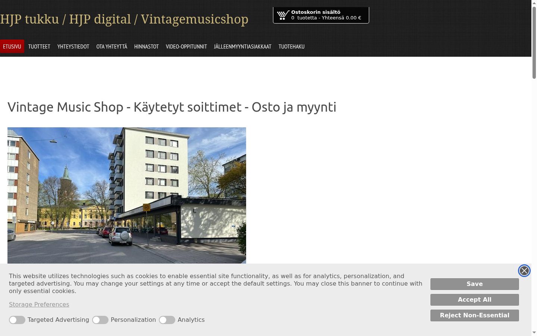The width and height of the screenshot is (537, 336).
Task: Open the shopping cart icon
Action: point(283,15)
